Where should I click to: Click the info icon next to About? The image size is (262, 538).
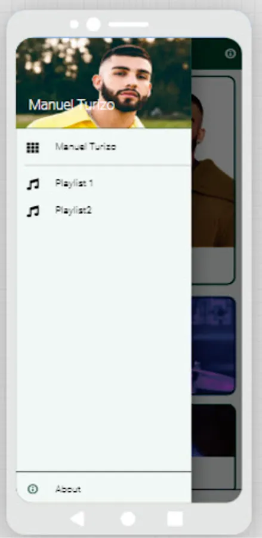[x=33, y=489]
